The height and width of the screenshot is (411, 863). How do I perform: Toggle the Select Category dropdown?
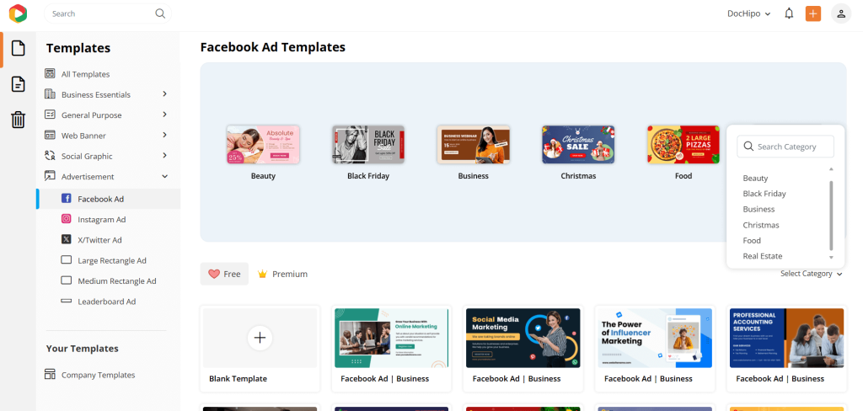coord(812,274)
